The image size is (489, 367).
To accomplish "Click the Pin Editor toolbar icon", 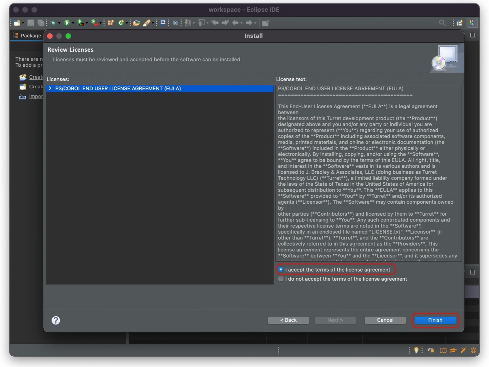I will pyautogui.click(x=265, y=23).
